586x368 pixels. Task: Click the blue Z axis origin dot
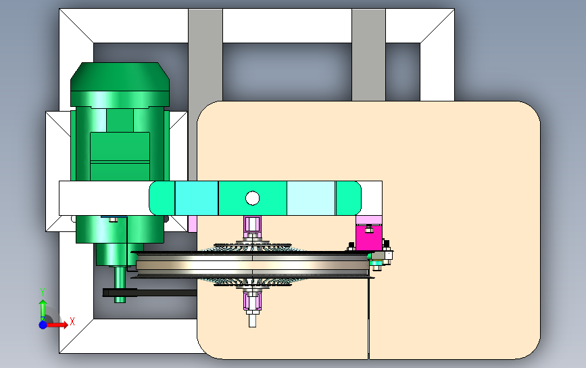(43, 325)
